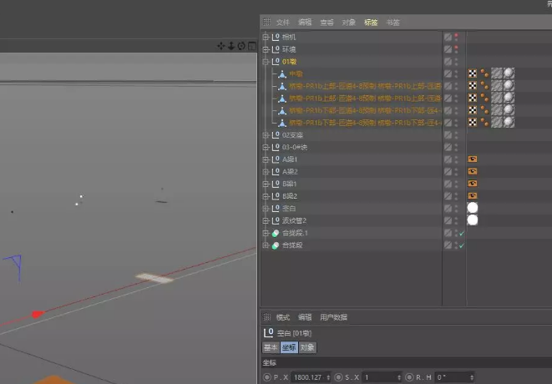Screen dimensions: 552x384
Task: Click the null icon in the attribute header
Action: pyautogui.click(x=268, y=332)
